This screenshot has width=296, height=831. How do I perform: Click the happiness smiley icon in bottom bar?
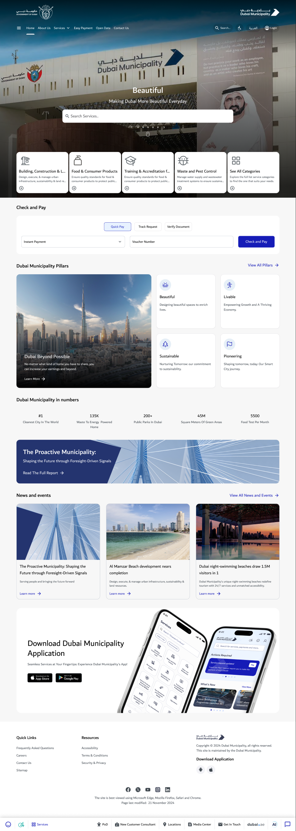(x=8, y=824)
